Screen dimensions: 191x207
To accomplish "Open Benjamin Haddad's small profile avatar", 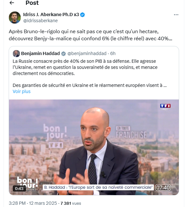I will tap(16, 53).
